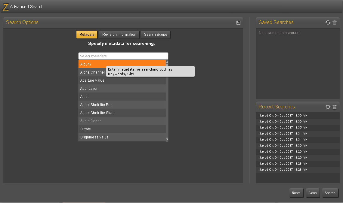
Task: Delete saved searches with the trash icon
Action: click(x=335, y=23)
